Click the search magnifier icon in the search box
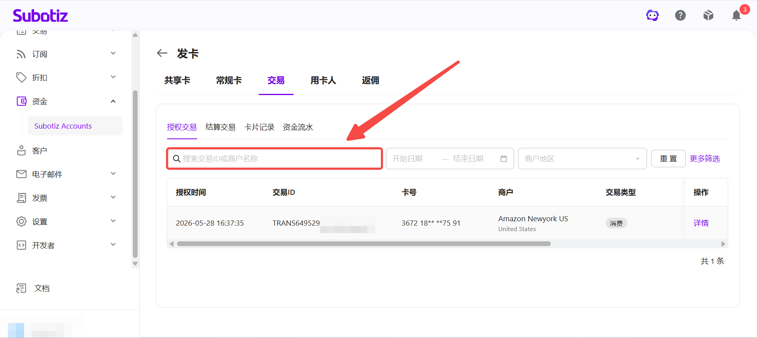The image size is (757, 338). coord(177,159)
